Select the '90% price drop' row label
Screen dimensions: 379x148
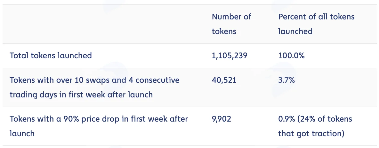99,126
